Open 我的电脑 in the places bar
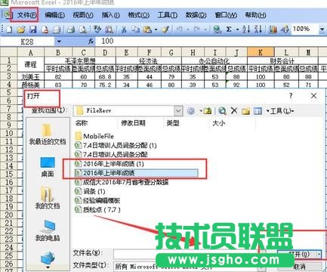The width and height of the screenshot is (327, 272). coord(48,230)
